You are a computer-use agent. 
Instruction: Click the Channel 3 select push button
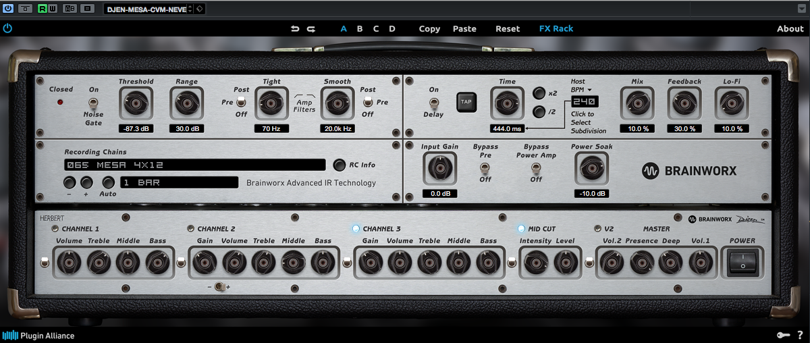click(x=348, y=262)
